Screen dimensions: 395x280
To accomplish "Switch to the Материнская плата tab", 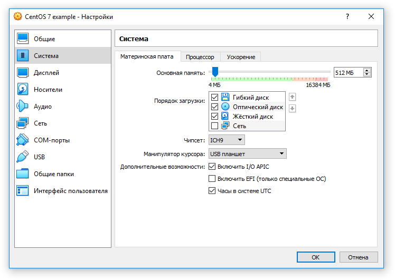I will pos(147,56).
